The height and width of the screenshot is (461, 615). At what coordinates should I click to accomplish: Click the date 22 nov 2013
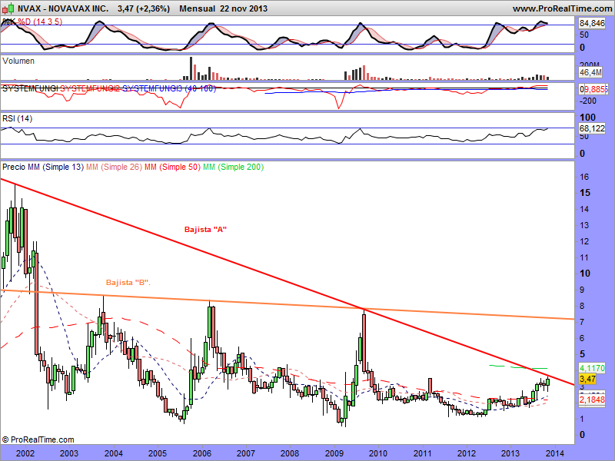[x=244, y=8]
